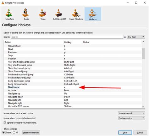Screen dimensions: 149x136
Task: Click the scroll up arrow of hotkey list
Action: click(x=143, y=42)
